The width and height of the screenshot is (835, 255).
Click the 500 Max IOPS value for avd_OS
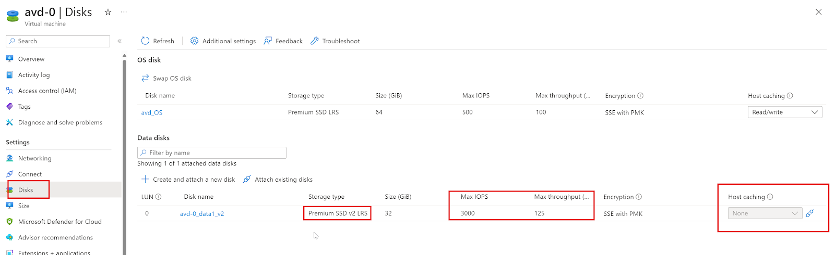pos(468,112)
